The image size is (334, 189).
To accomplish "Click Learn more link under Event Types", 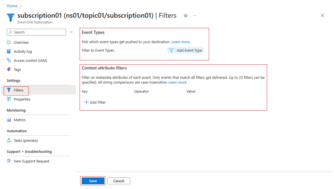I will coord(181,42).
